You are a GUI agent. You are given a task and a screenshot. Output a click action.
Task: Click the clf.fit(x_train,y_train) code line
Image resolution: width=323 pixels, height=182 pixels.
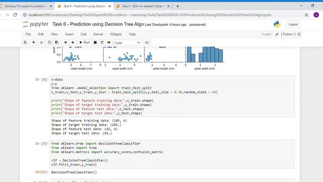coord(74,164)
